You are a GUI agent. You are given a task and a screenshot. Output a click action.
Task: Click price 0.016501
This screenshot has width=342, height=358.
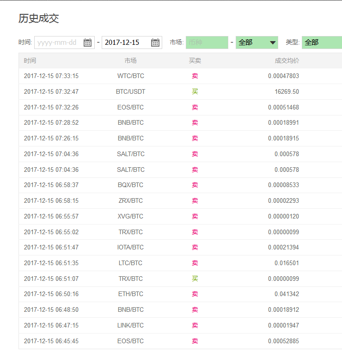pos(287,263)
